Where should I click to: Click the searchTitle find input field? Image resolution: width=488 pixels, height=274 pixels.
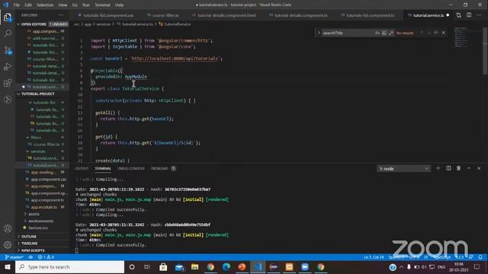(x=348, y=33)
